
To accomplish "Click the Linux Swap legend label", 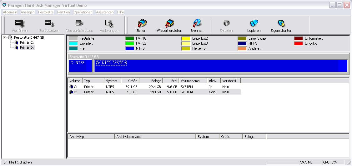I will (257, 38).
